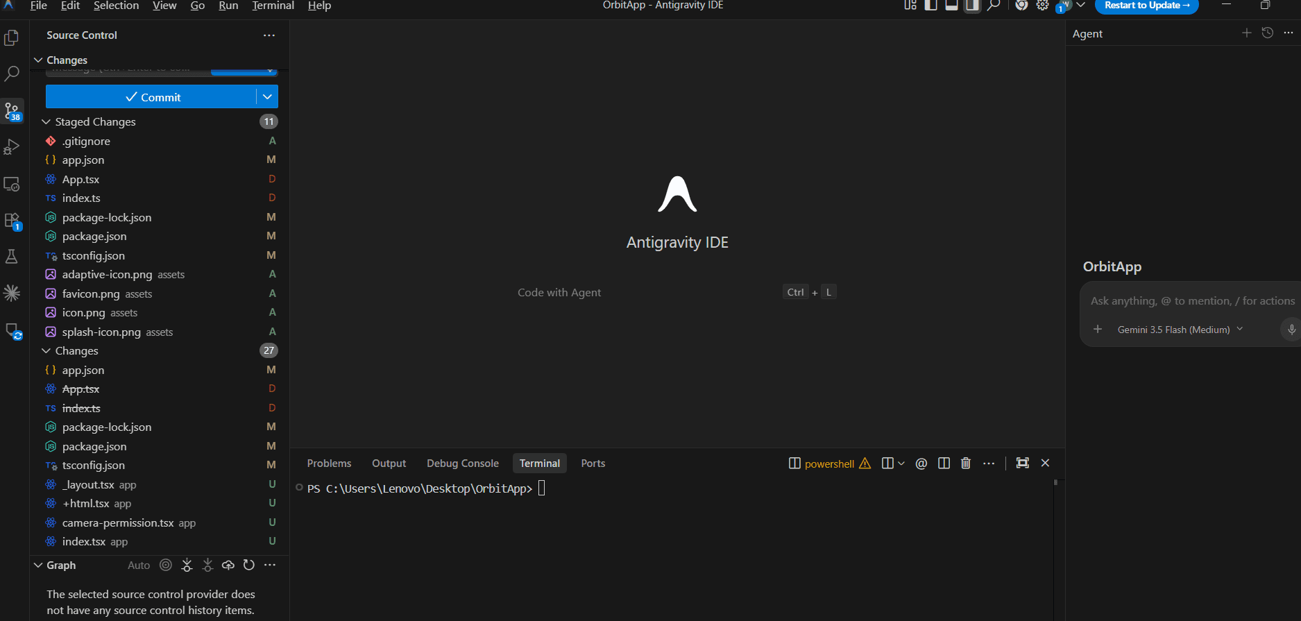This screenshot has height=621, width=1301.
Task: Toggle the Agent secondary side bar
Action: [x=973, y=6]
